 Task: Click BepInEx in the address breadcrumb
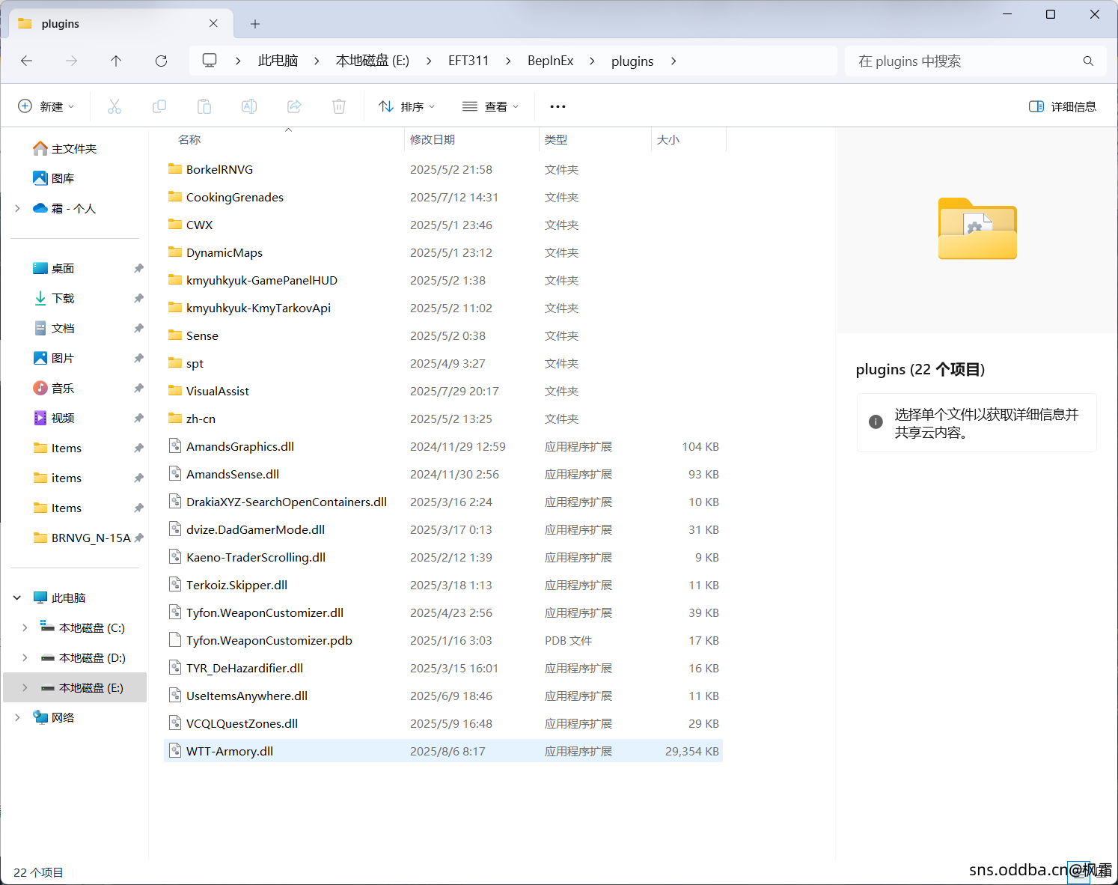[550, 61]
